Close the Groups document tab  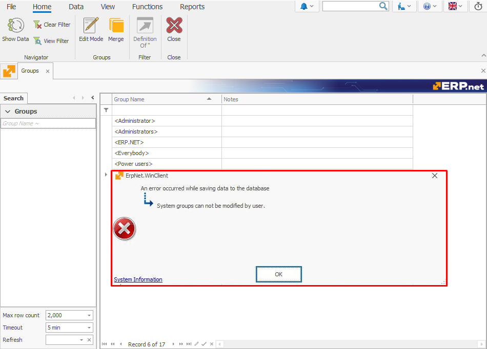[48, 71]
